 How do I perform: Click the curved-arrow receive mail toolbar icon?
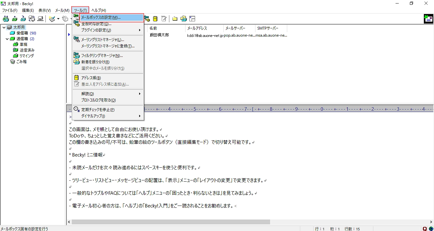pos(23,19)
